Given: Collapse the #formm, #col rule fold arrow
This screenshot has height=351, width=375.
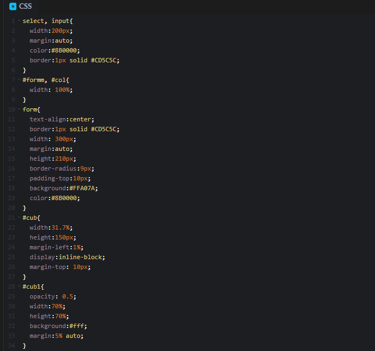Looking at the screenshot, I should coord(19,80).
